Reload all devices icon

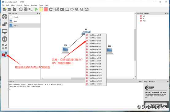(x=51, y=10)
